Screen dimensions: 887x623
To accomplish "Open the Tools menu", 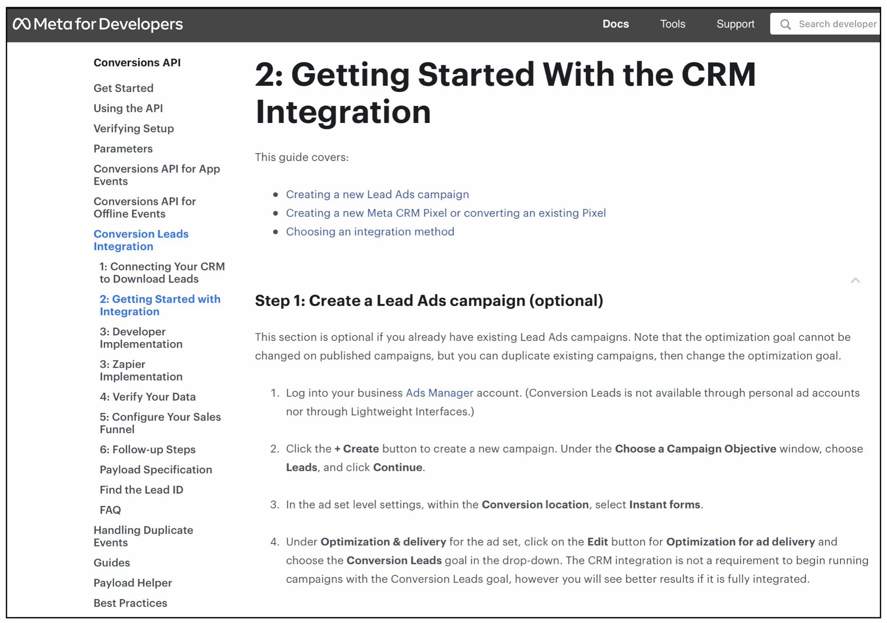I will (x=673, y=24).
